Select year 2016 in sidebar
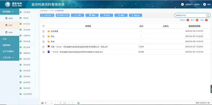Viewport: 212px width, 105px height. click(x=10, y=32)
